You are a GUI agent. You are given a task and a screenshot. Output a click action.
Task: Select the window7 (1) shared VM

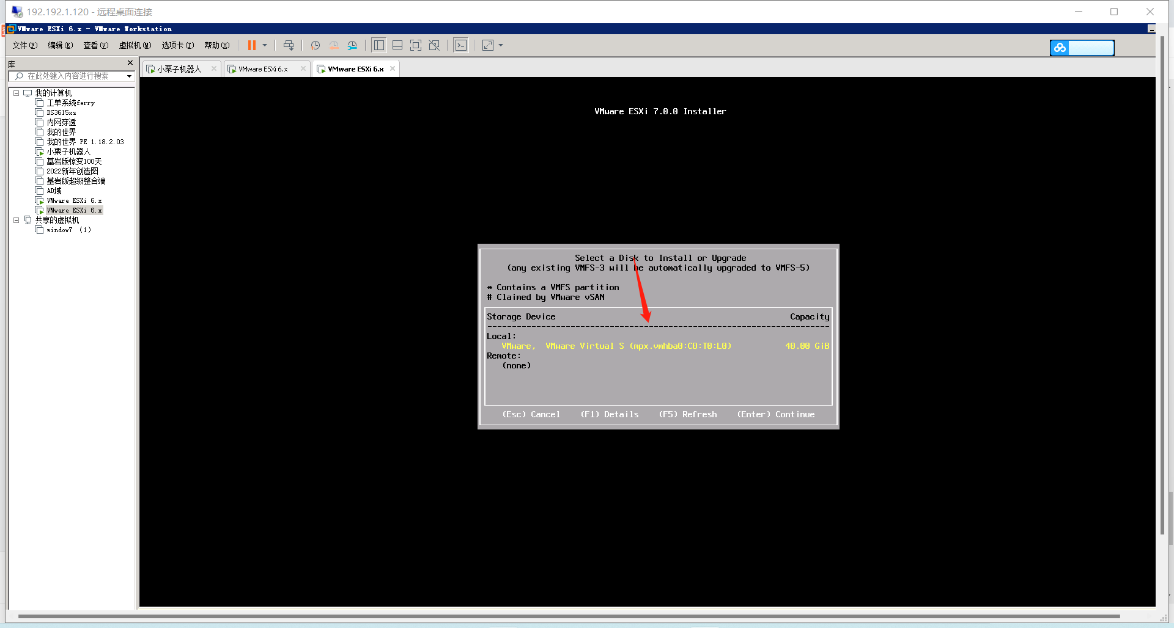[68, 230]
